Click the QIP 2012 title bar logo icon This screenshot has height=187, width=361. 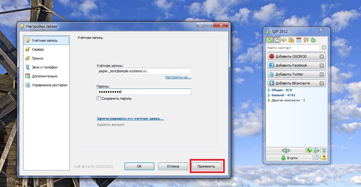[268, 32]
